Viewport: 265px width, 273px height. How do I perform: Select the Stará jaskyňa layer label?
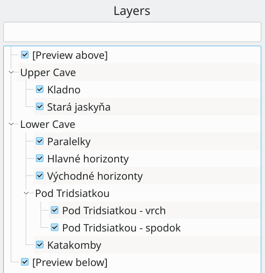pyautogui.click(x=79, y=107)
